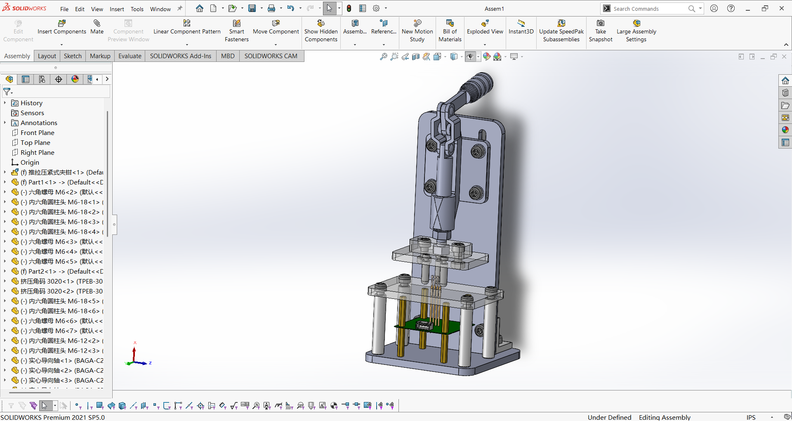Open the Insert menu
792x421 pixels.
(117, 9)
